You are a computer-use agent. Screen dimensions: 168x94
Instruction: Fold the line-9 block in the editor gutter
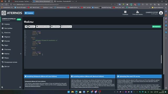[26, 38]
